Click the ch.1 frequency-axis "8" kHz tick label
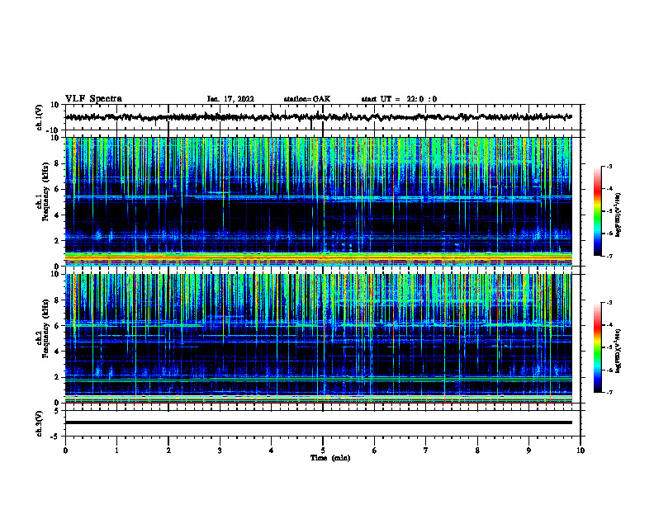The width and height of the screenshot is (654, 505). [57, 163]
